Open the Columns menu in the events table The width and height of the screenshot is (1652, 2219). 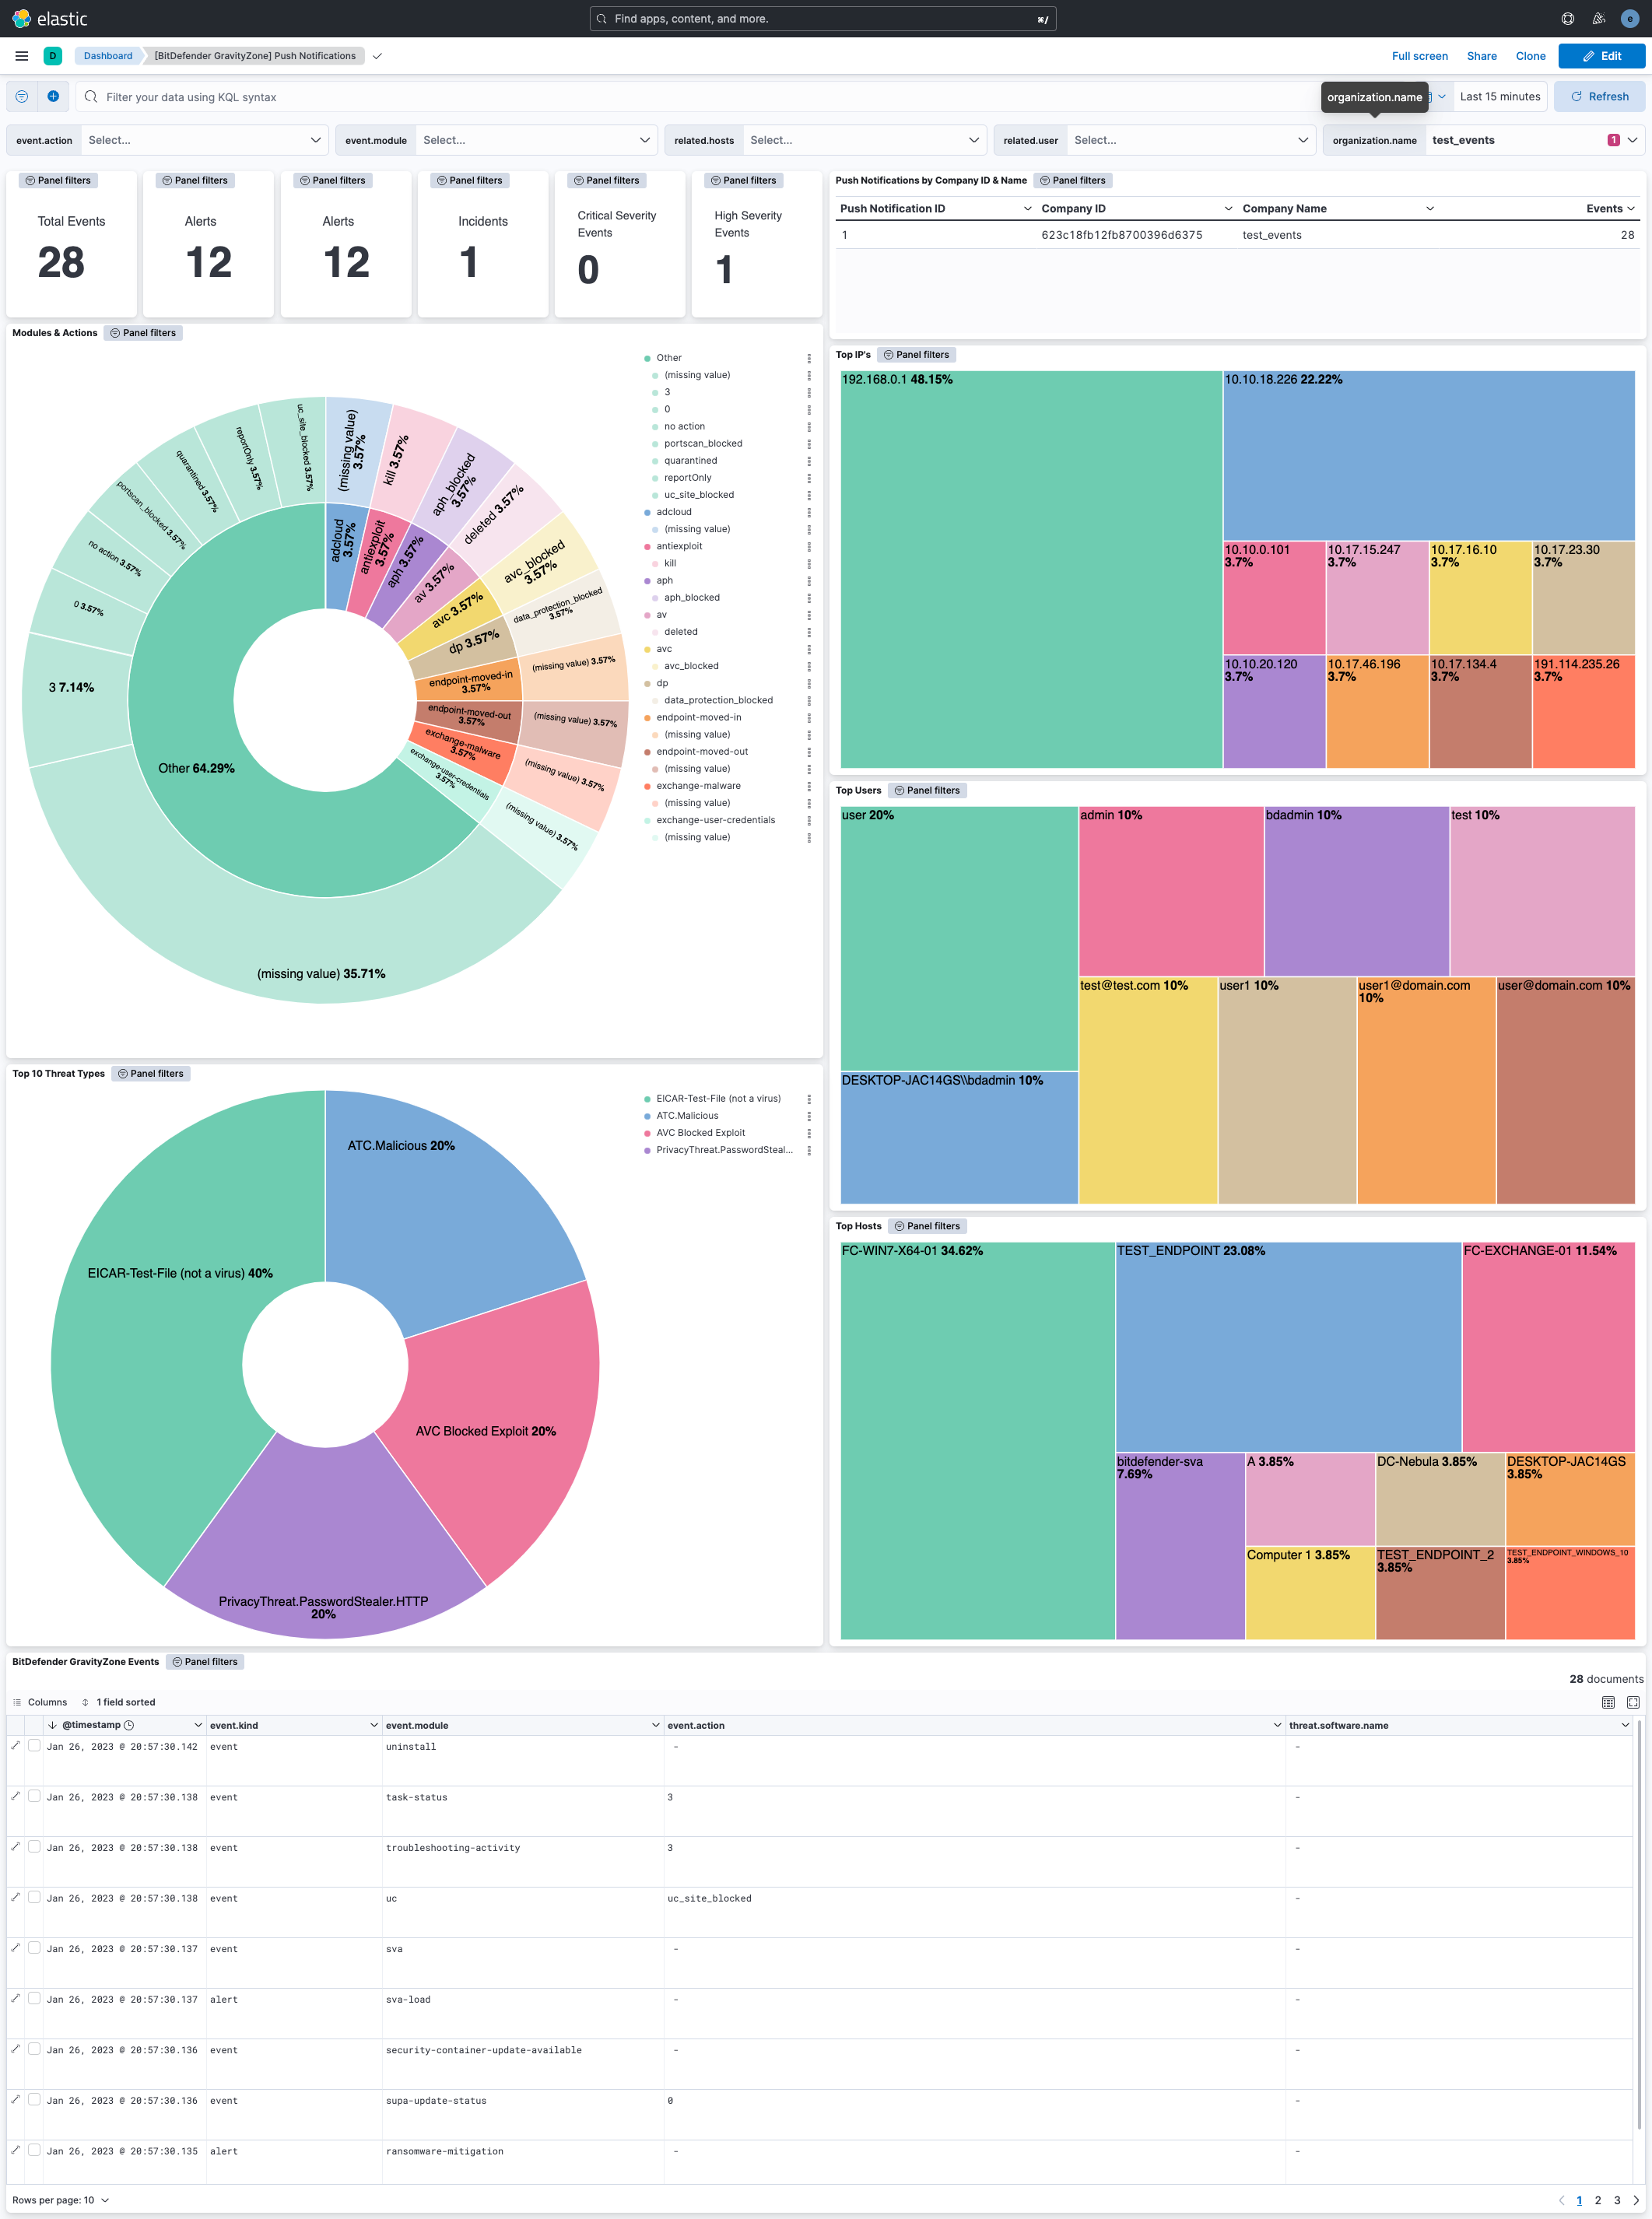tap(41, 1702)
